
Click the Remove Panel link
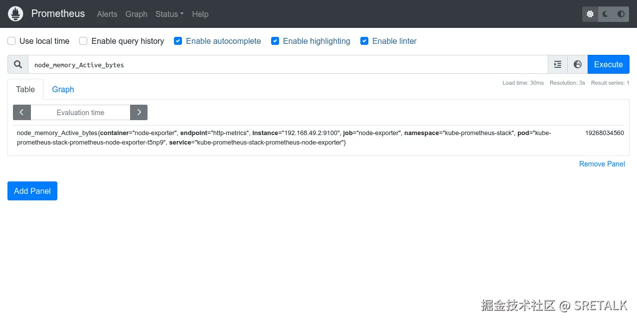602,164
